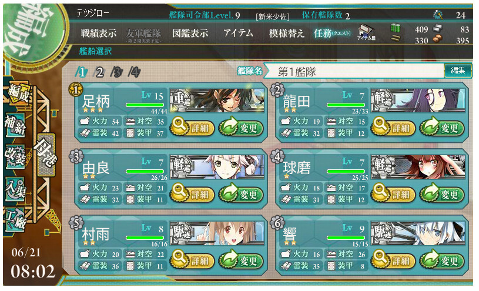Switch to fleet tab 4

click(135, 72)
